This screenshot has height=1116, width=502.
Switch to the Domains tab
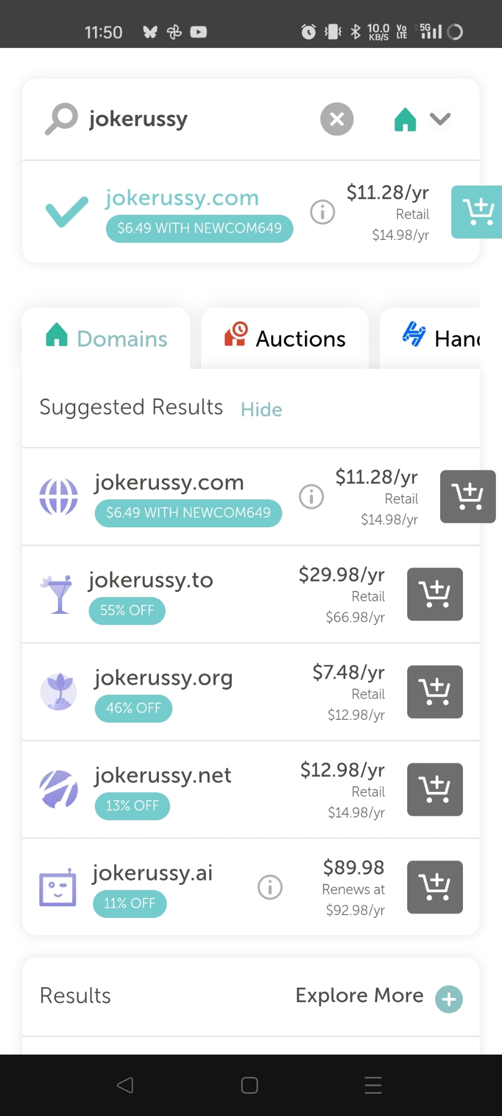(107, 339)
